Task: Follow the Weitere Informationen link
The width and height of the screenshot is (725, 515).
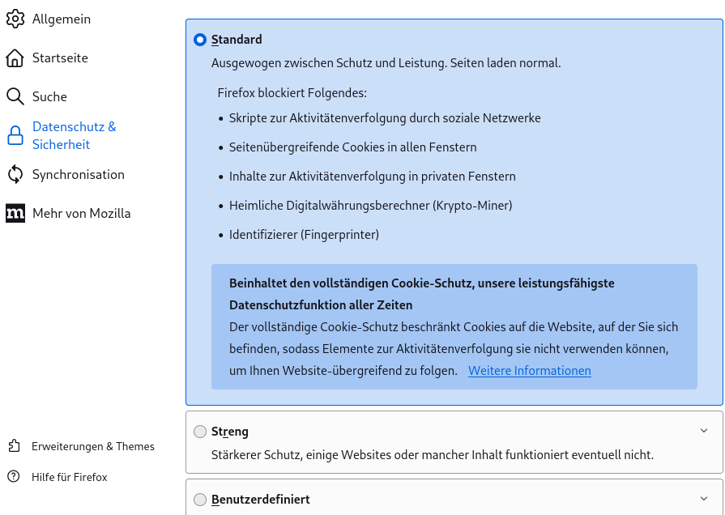Action: tap(530, 371)
